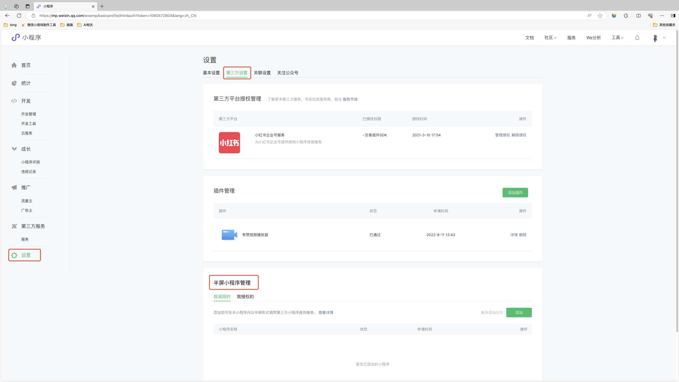Switch to the 我授权的 tab
The height and width of the screenshot is (382, 679).
coord(245,297)
